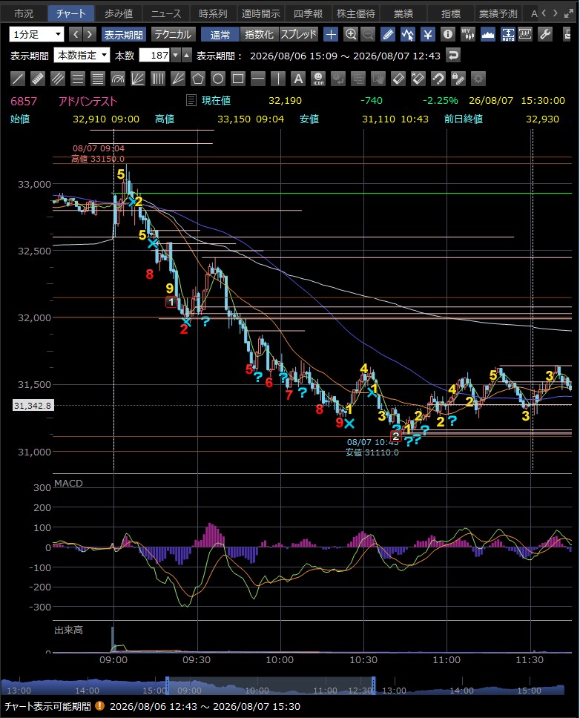Click the right handle of the range navigator

click(x=374, y=685)
